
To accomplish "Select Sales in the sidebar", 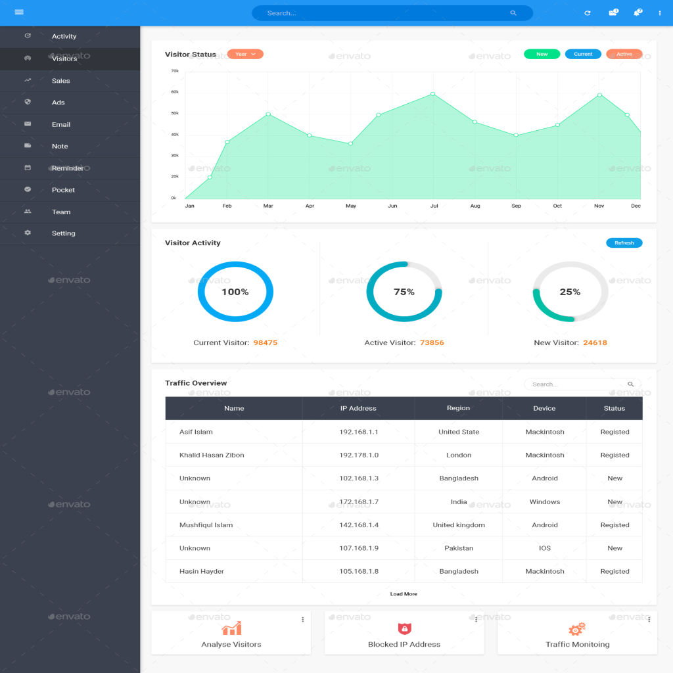I will pyautogui.click(x=61, y=81).
